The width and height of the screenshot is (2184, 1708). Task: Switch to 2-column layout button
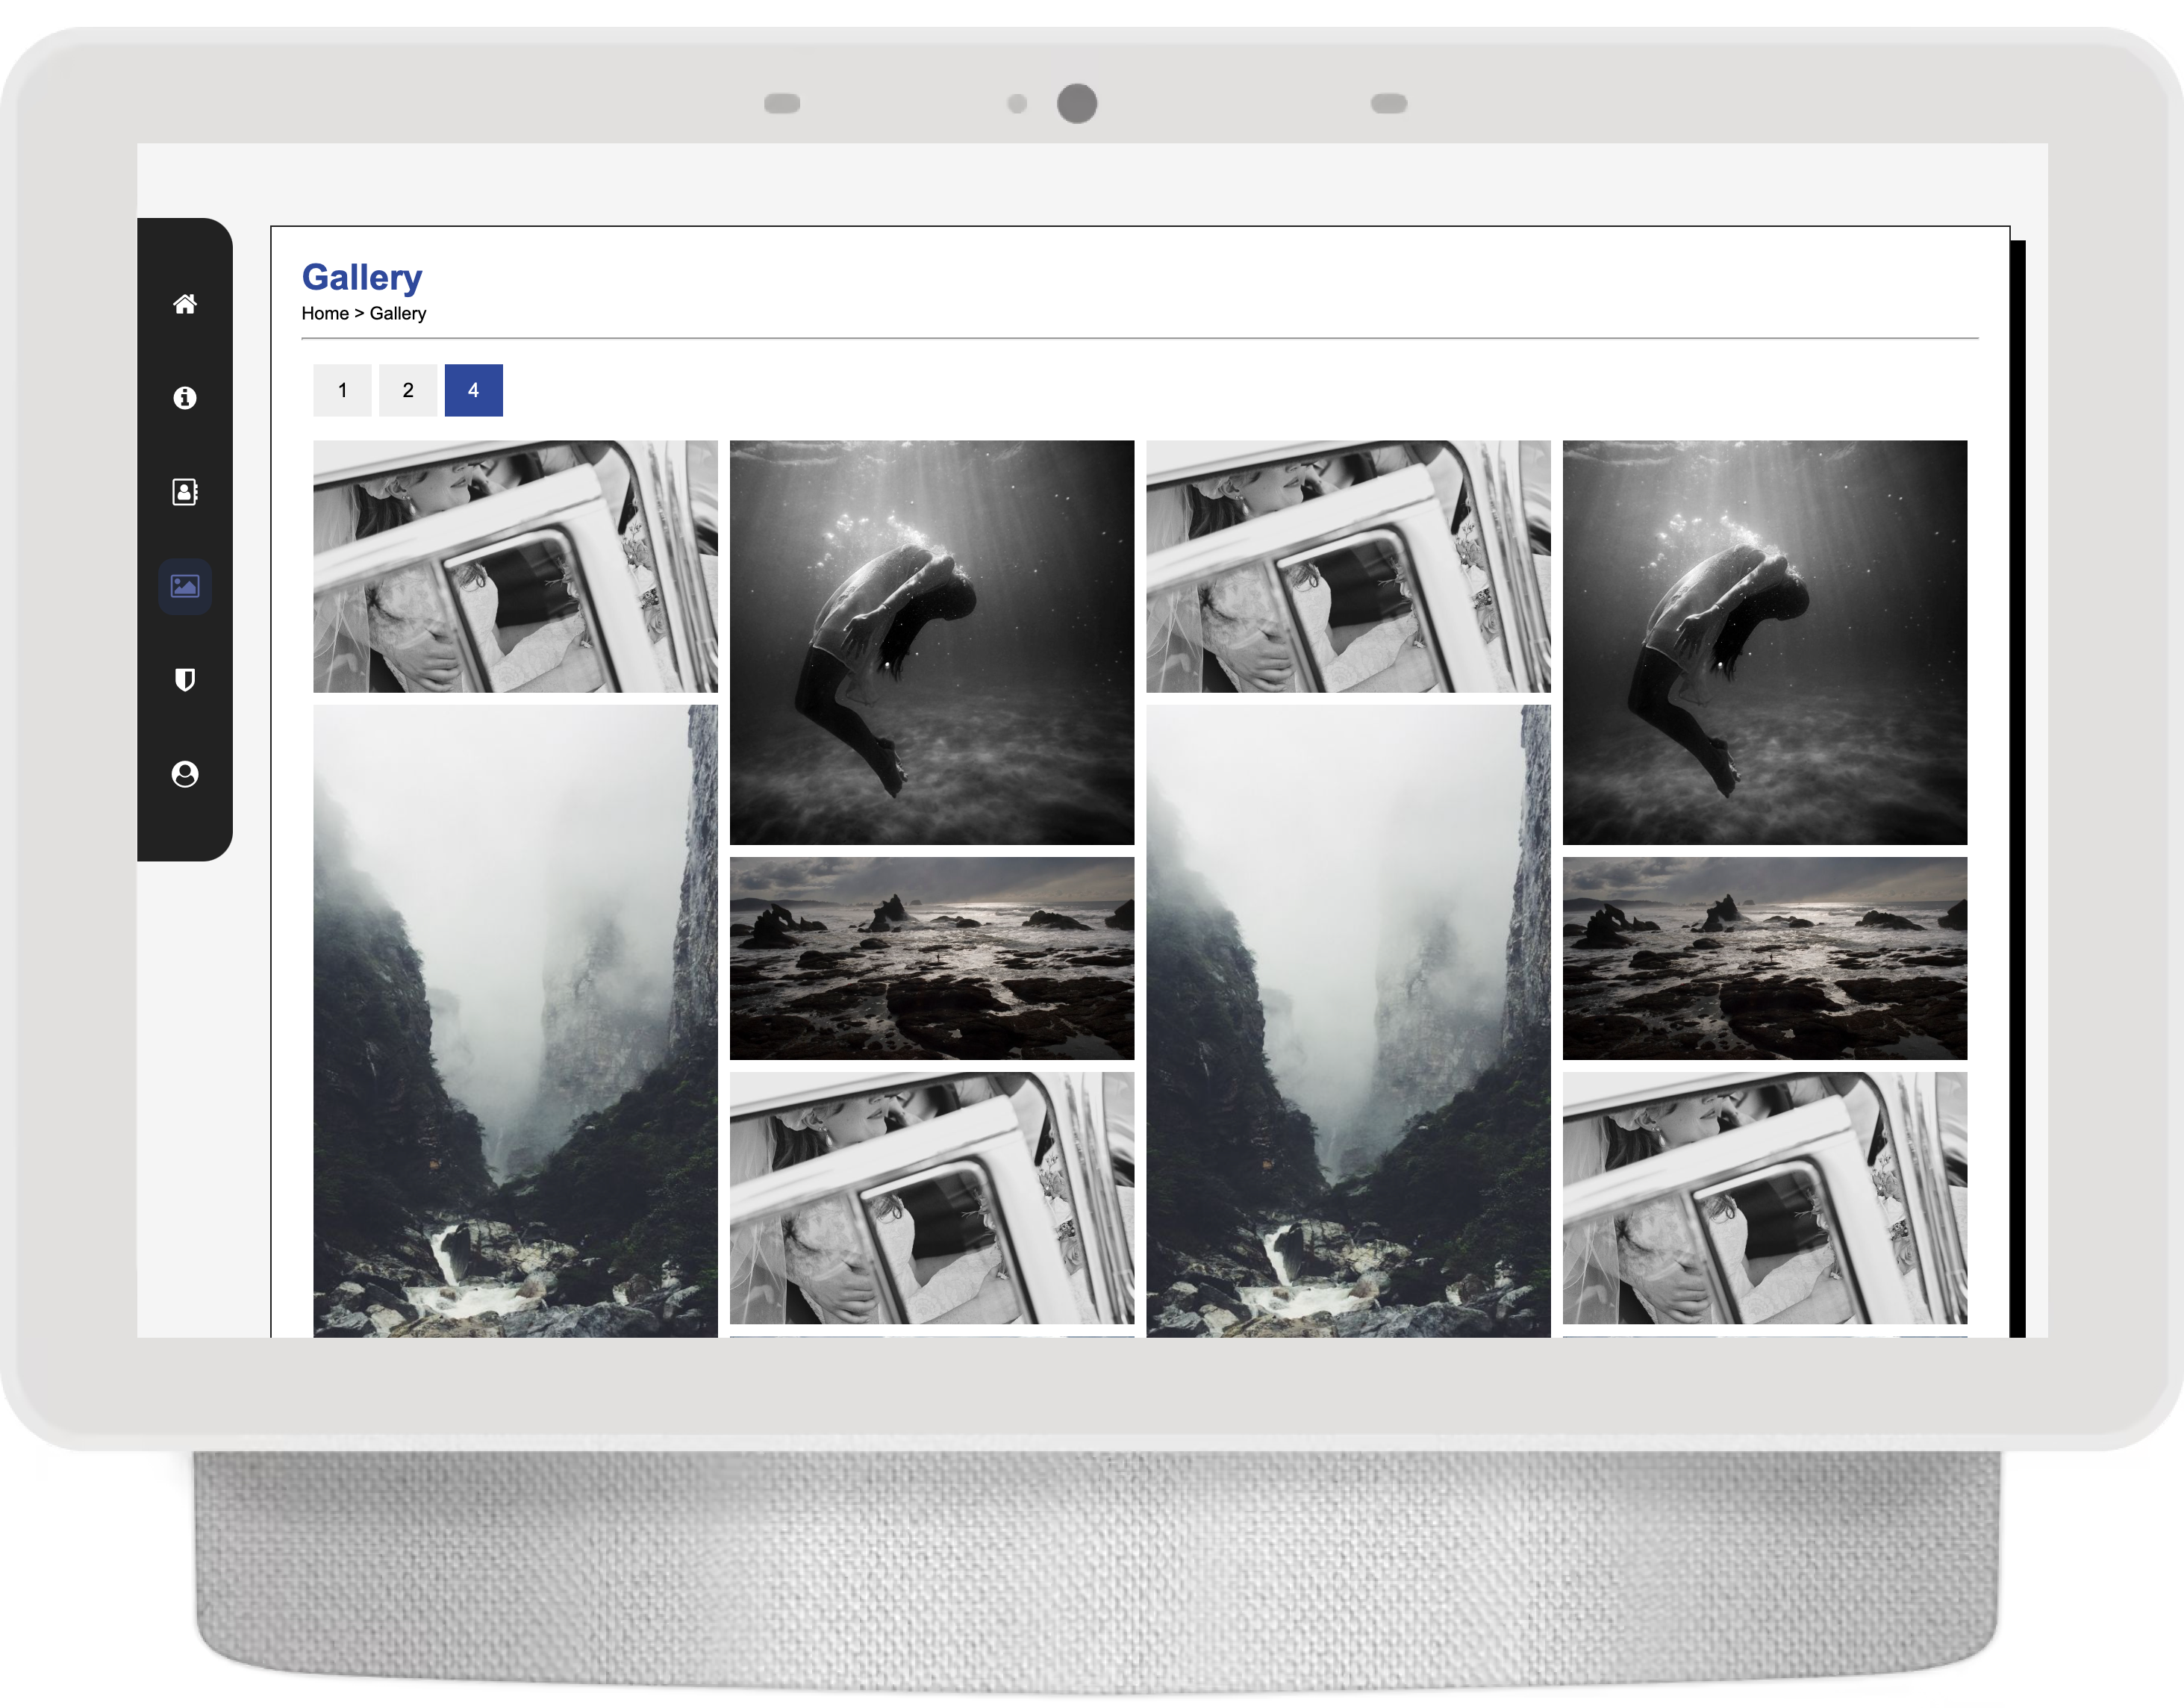tap(408, 390)
